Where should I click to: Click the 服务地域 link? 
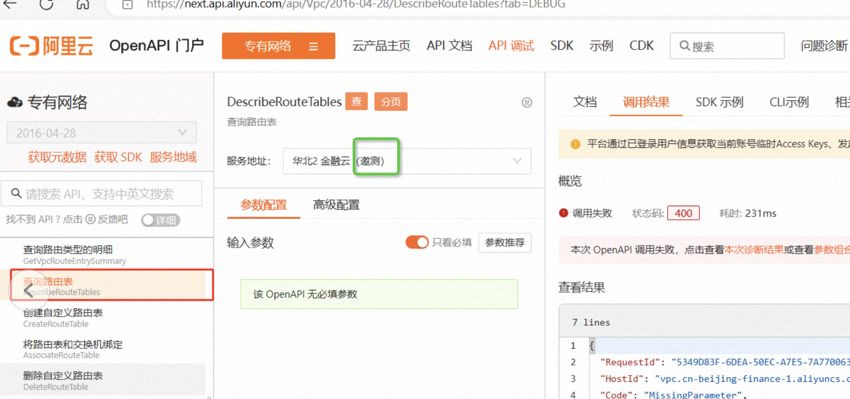pos(173,157)
